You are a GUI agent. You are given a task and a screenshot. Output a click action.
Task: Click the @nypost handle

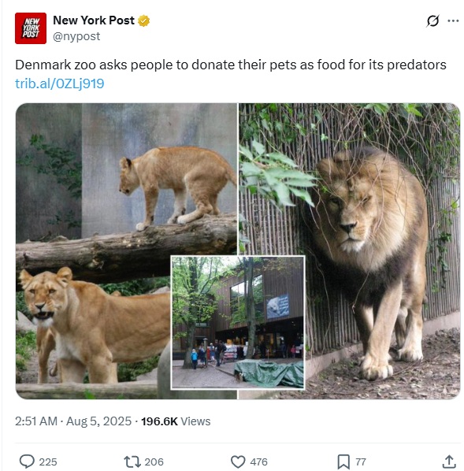click(76, 36)
